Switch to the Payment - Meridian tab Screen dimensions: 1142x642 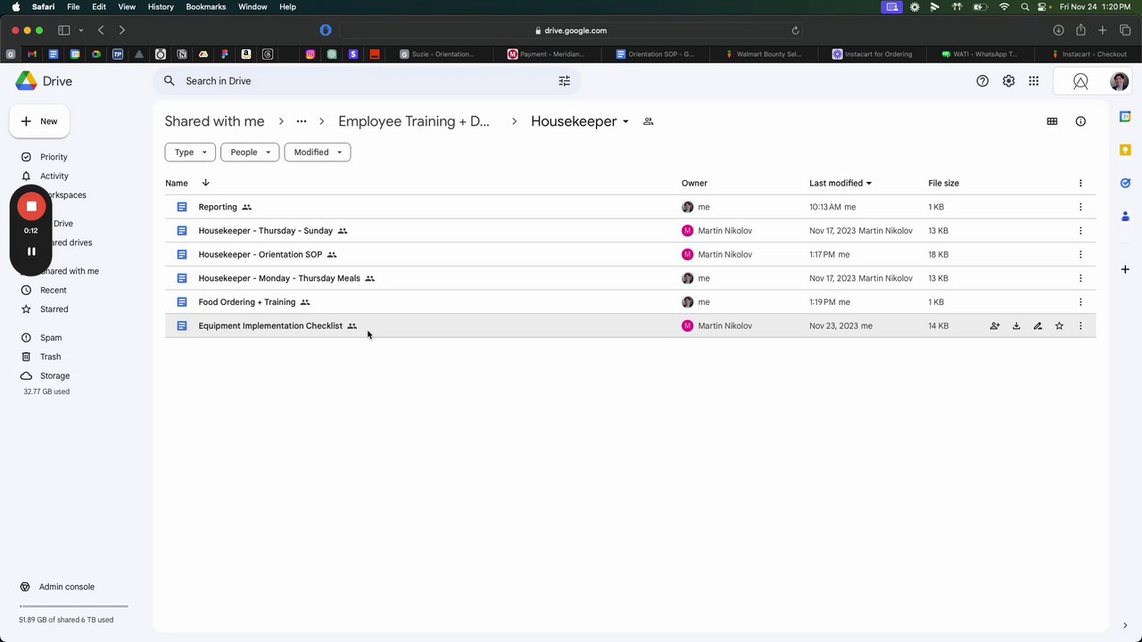pos(547,54)
